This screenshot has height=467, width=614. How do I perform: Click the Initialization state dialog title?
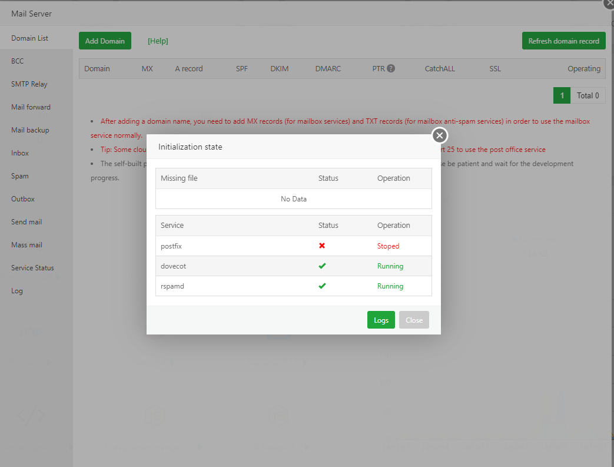190,147
